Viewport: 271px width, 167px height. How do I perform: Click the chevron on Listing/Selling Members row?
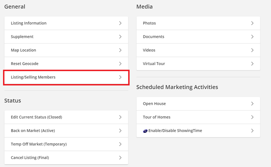[x=120, y=77]
